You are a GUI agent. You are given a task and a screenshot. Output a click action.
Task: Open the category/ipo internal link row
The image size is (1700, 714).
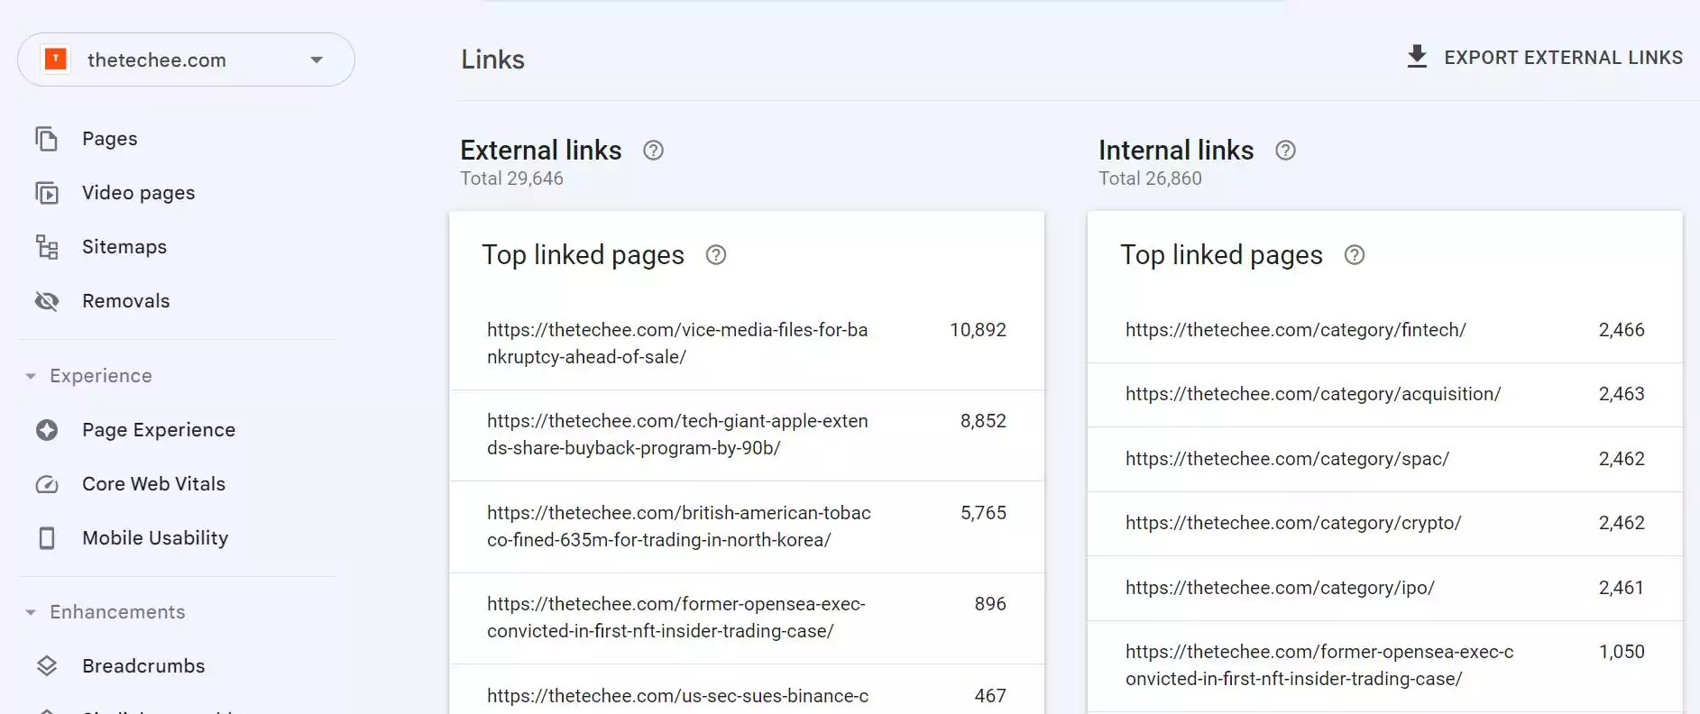point(1385,589)
